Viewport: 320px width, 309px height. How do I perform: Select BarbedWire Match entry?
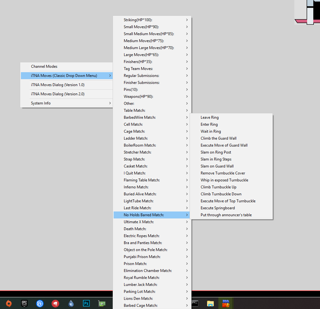tap(152, 117)
